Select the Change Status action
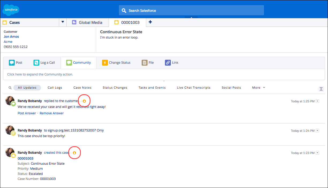Viewport: 328px width, 188px height. [x=116, y=63]
